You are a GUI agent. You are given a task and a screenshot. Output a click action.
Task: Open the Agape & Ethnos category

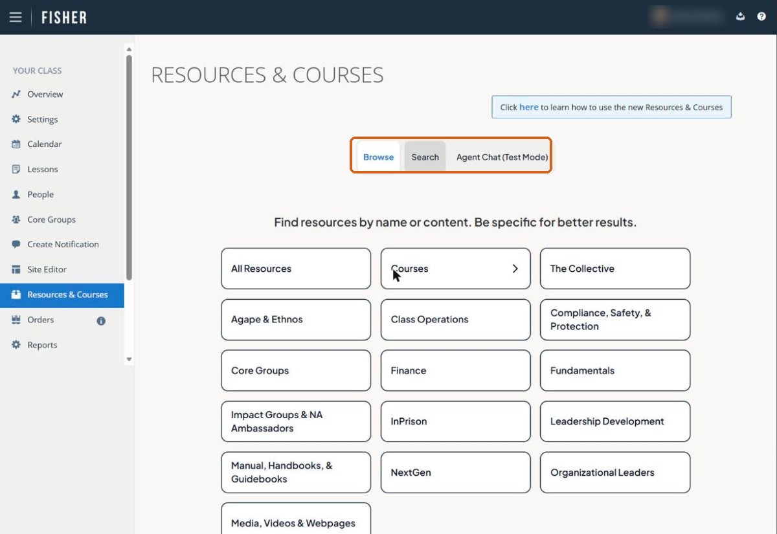pyautogui.click(x=296, y=320)
